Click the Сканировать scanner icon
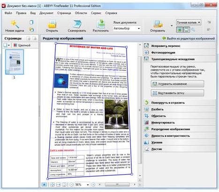Image resolution: width=219 pixels, height=192 pixels. point(77,24)
